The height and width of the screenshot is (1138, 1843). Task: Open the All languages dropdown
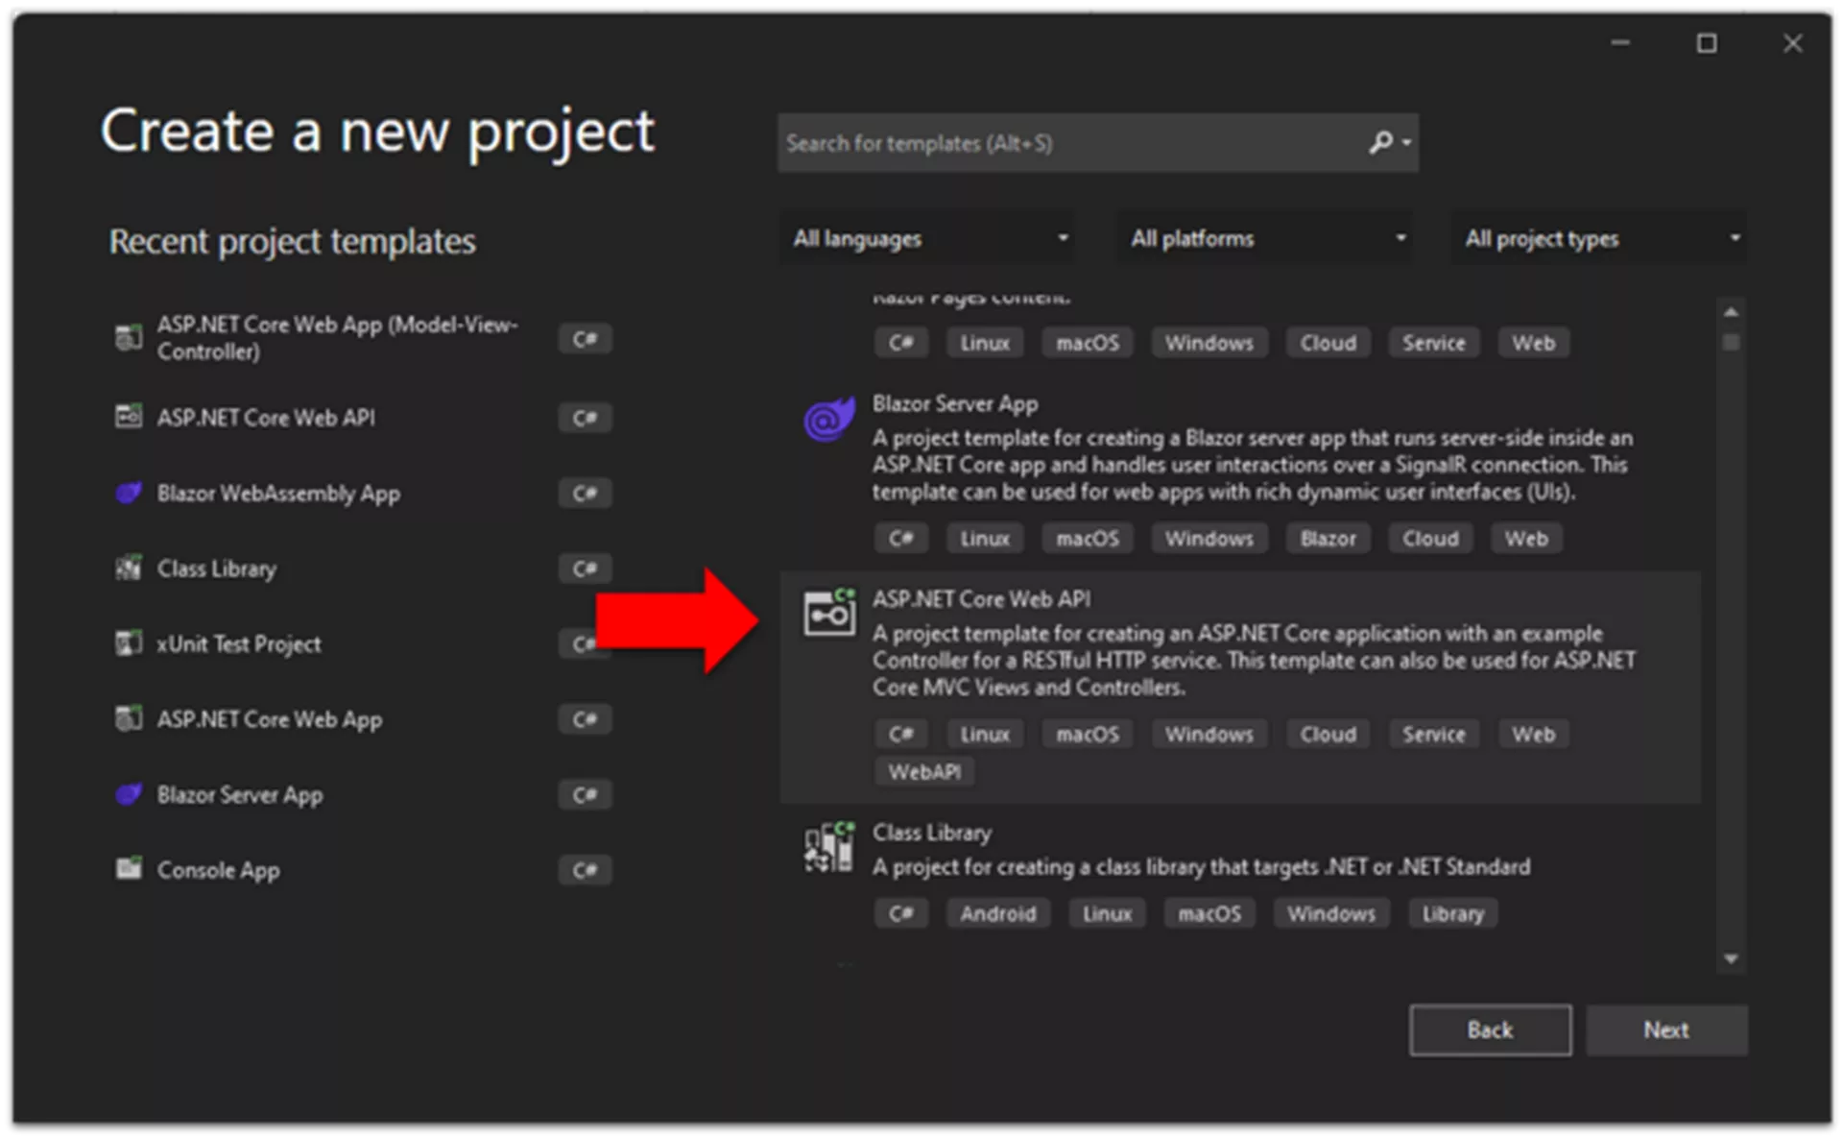tap(927, 238)
